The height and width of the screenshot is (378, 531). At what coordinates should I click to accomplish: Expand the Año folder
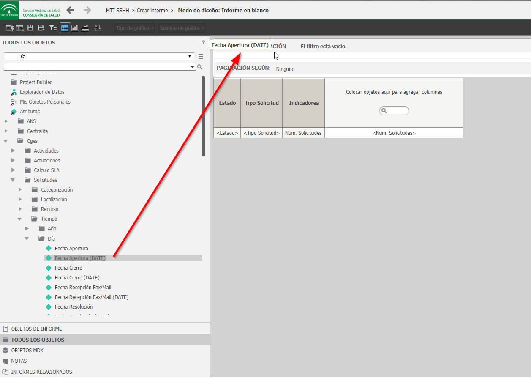click(x=27, y=229)
